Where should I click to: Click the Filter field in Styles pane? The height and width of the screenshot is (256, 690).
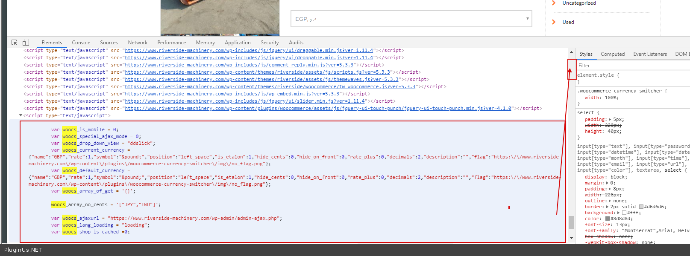click(x=632, y=66)
